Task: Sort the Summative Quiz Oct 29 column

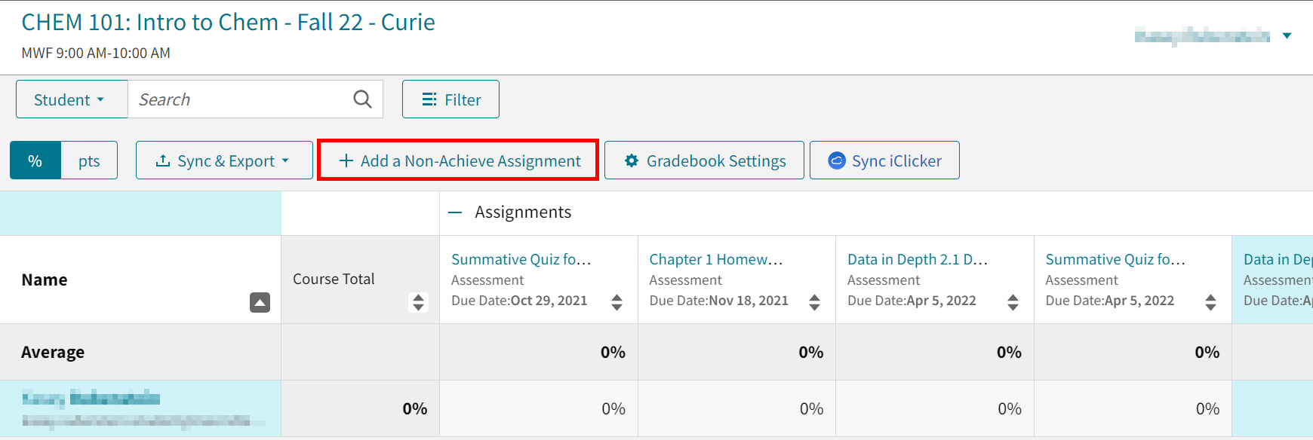Action: [x=617, y=303]
